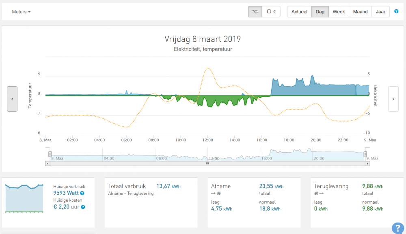Click the house arrow icon under Teruglevering

319,194
